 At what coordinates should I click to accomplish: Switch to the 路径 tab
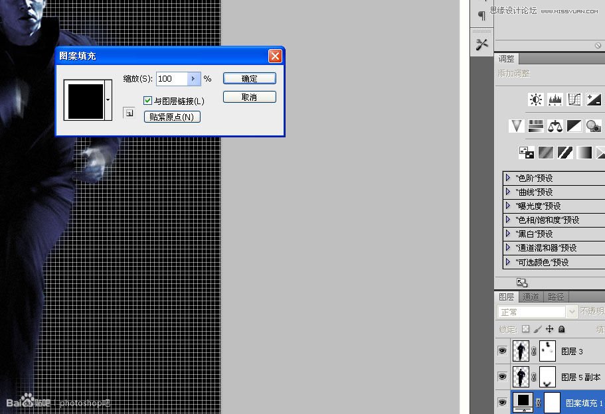556,297
